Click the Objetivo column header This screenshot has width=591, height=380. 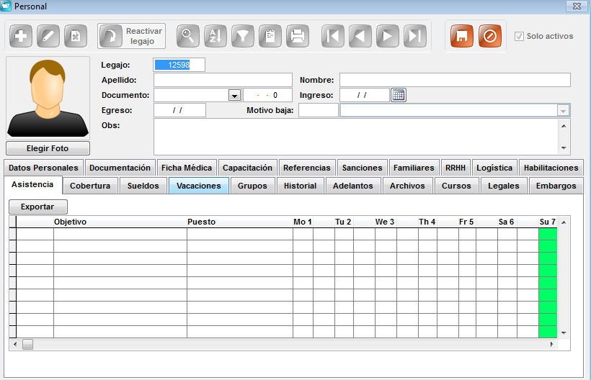120,222
